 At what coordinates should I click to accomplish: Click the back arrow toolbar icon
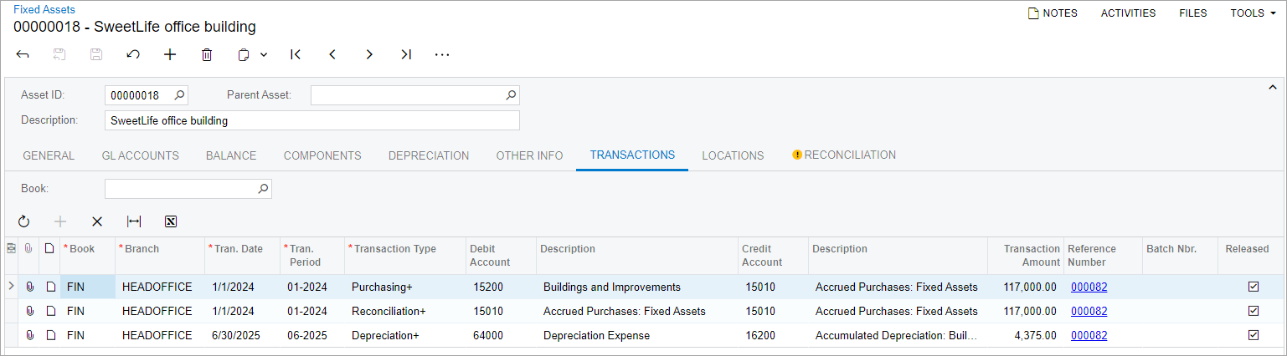pos(23,54)
